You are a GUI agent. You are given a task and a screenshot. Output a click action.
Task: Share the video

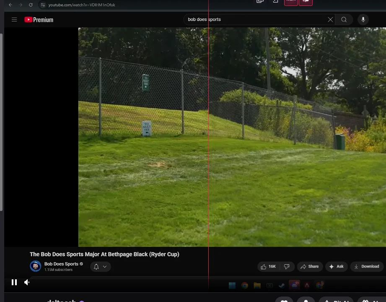pyautogui.click(x=310, y=266)
